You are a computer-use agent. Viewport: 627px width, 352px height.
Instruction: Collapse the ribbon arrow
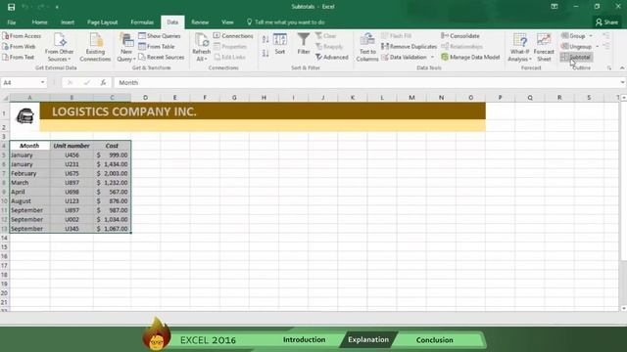click(622, 68)
